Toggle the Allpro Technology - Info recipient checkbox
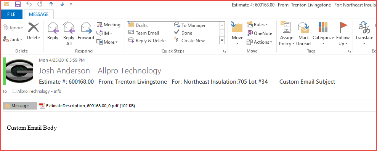 (x=14, y=91)
